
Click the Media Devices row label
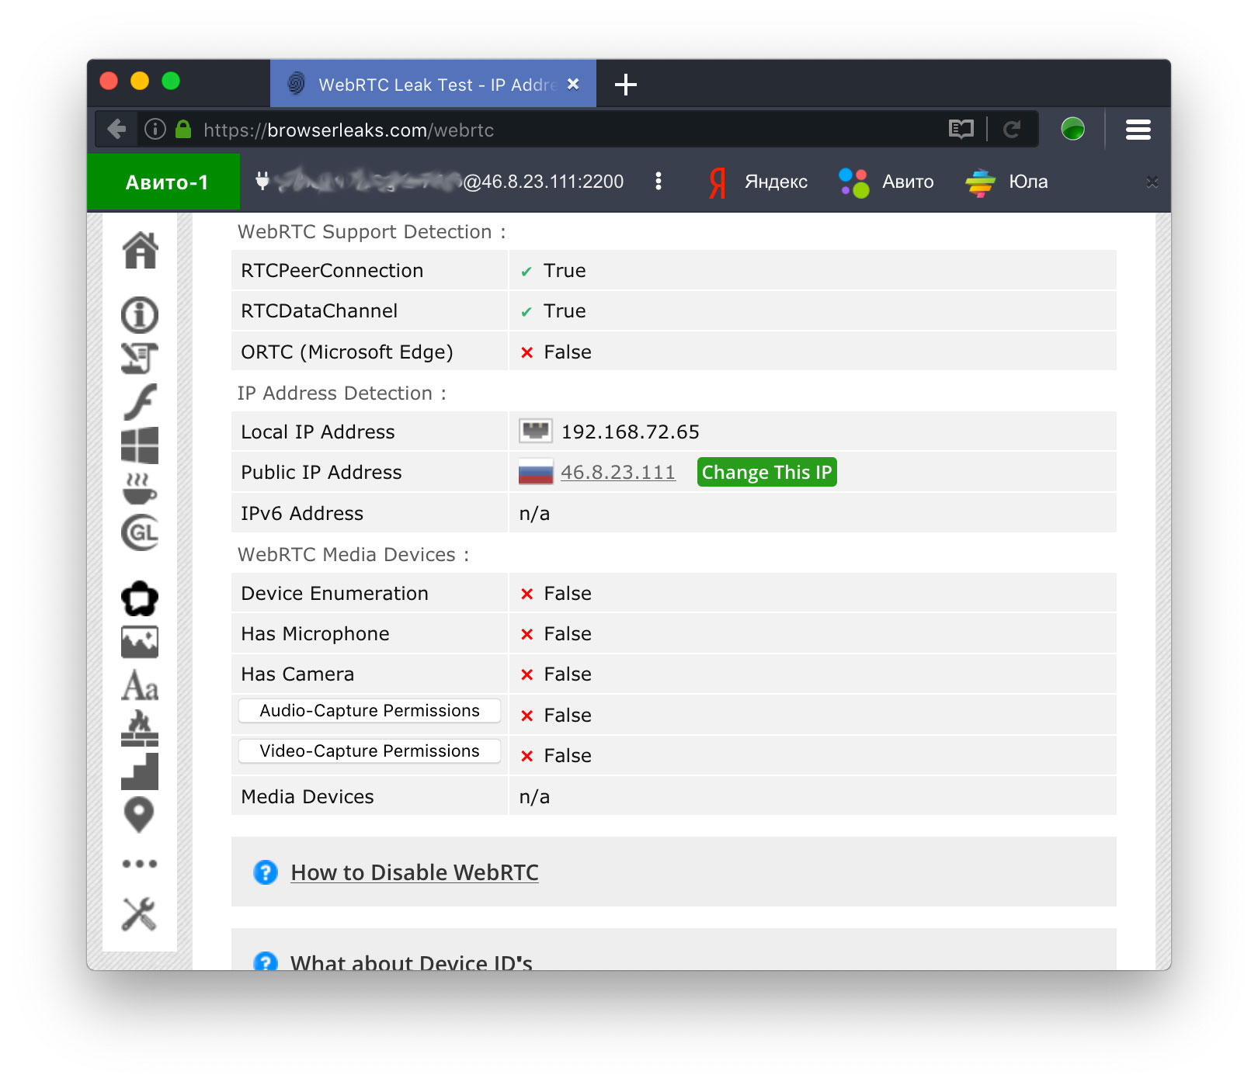pyautogui.click(x=308, y=796)
